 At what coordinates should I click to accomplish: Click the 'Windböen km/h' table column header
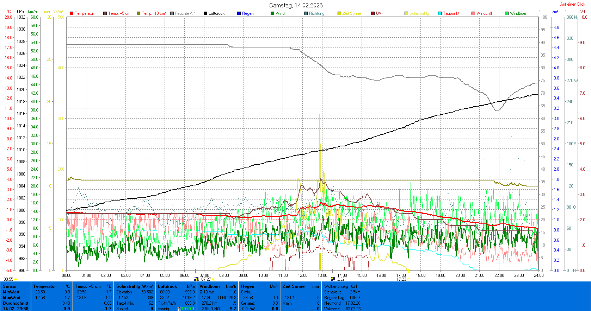(217, 286)
